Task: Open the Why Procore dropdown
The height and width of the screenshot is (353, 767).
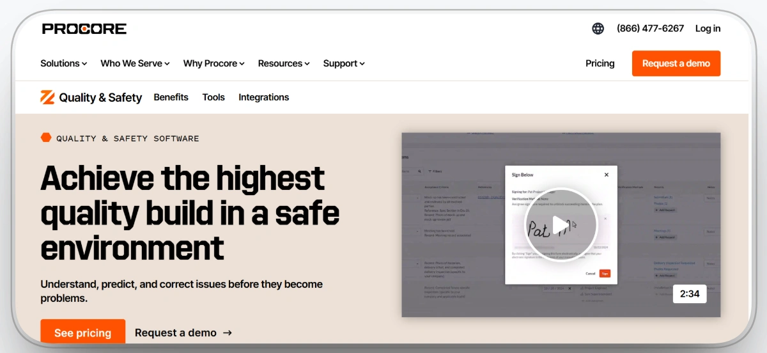Action: tap(214, 63)
